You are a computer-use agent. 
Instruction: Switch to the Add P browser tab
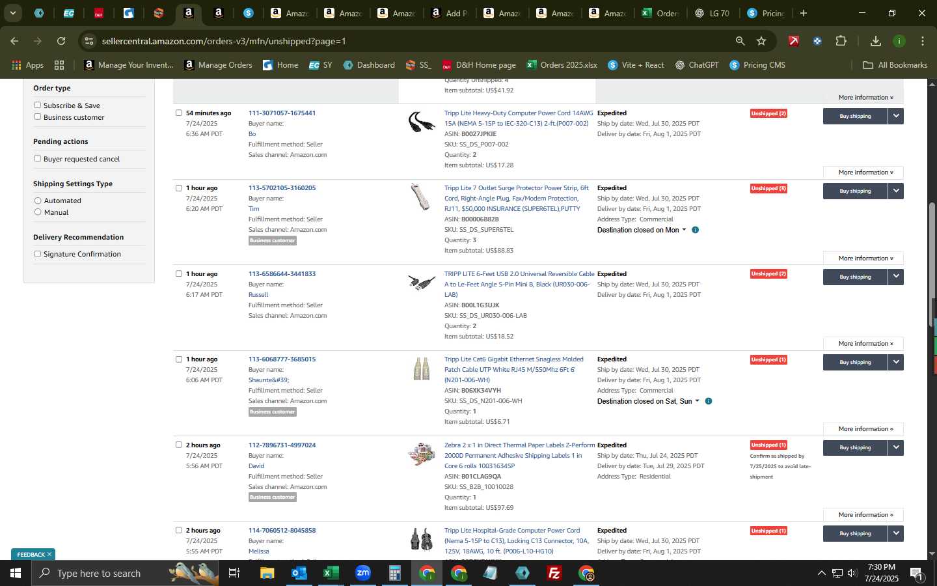[x=449, y=13]
